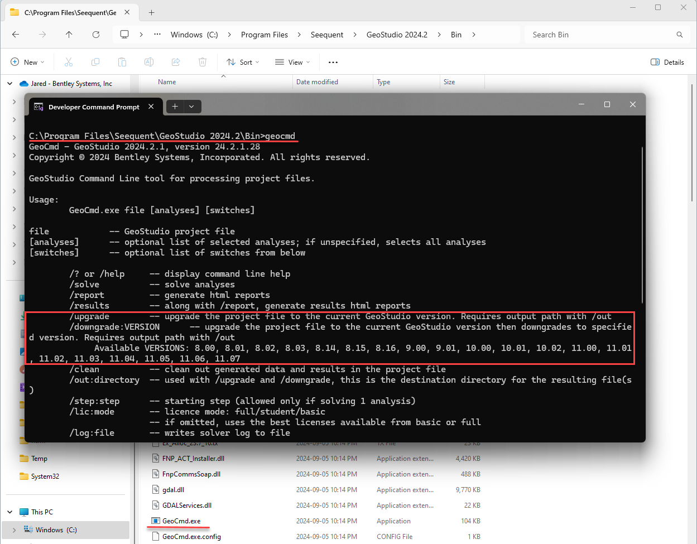
Task: Click the Rename icon in toolbar
Action: (149, 62)
